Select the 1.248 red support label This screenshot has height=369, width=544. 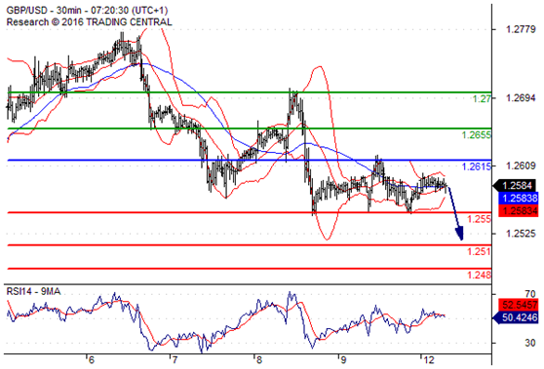pyautogui.click(x=480, y=275)
